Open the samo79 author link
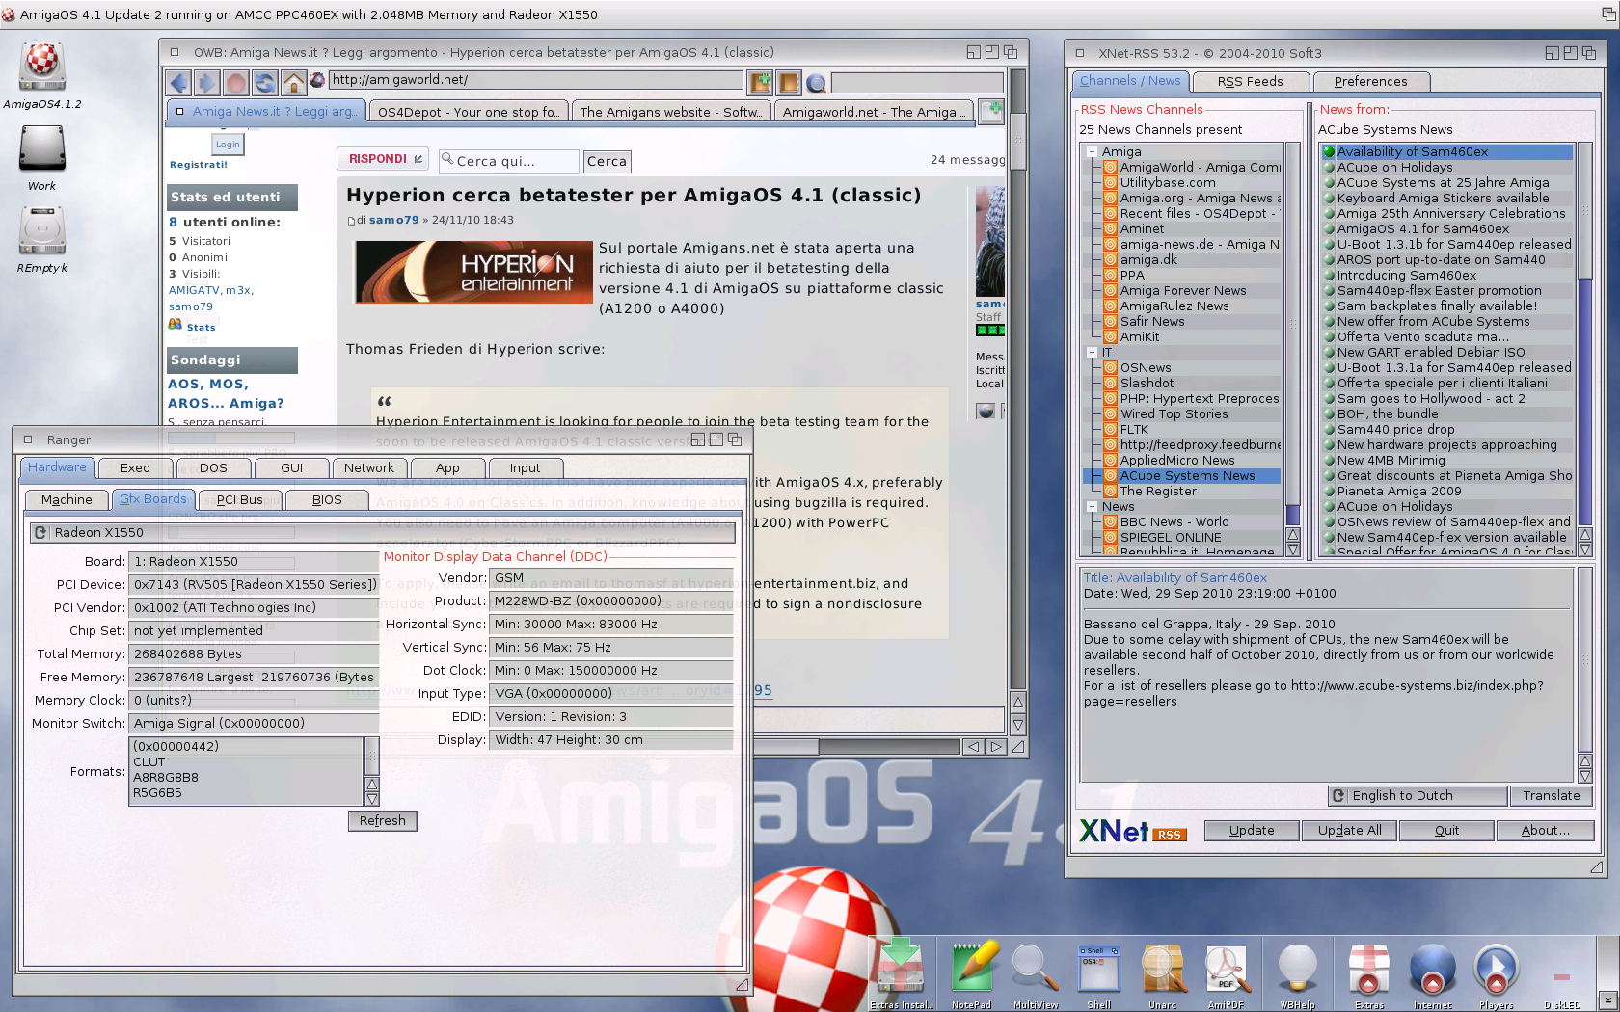The width and height of the screenshot is (1620, 1012). [393, 220]
